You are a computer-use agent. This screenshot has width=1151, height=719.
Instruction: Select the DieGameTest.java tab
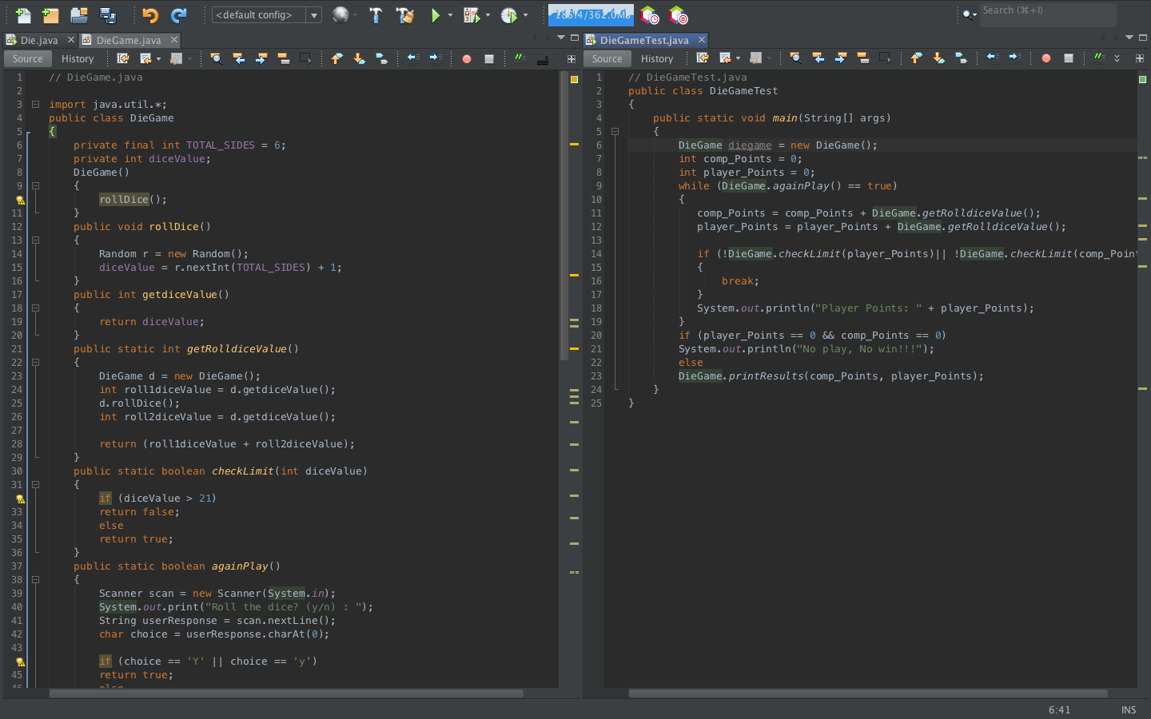(644, 40)
